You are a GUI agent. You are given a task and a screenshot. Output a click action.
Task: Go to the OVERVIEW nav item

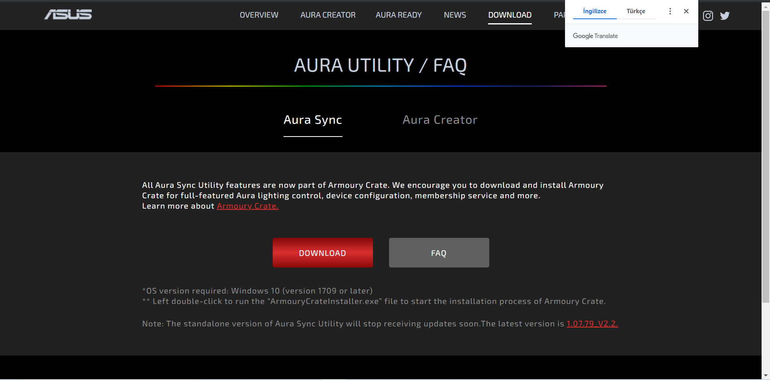click(x=259, y=15)
